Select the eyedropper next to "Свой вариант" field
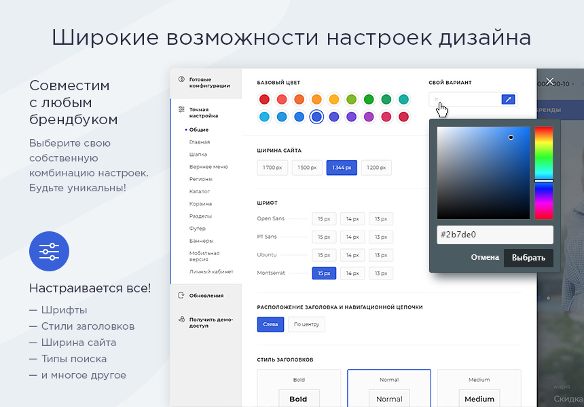584x407 pixels. coord(507,99)
